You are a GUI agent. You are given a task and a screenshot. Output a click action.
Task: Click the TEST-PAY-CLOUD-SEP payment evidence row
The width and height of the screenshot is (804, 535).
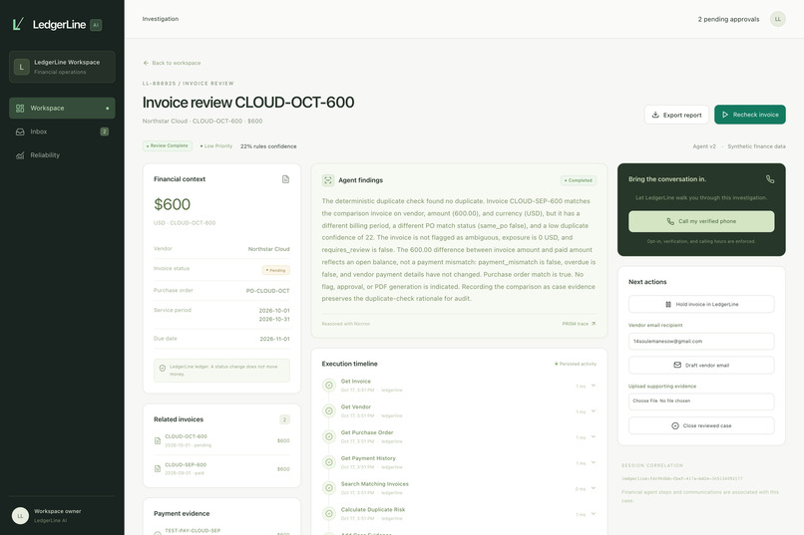point(221,531)
